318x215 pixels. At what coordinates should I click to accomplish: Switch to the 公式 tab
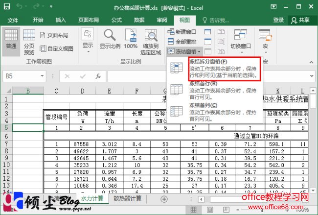[x=116, y=20]
